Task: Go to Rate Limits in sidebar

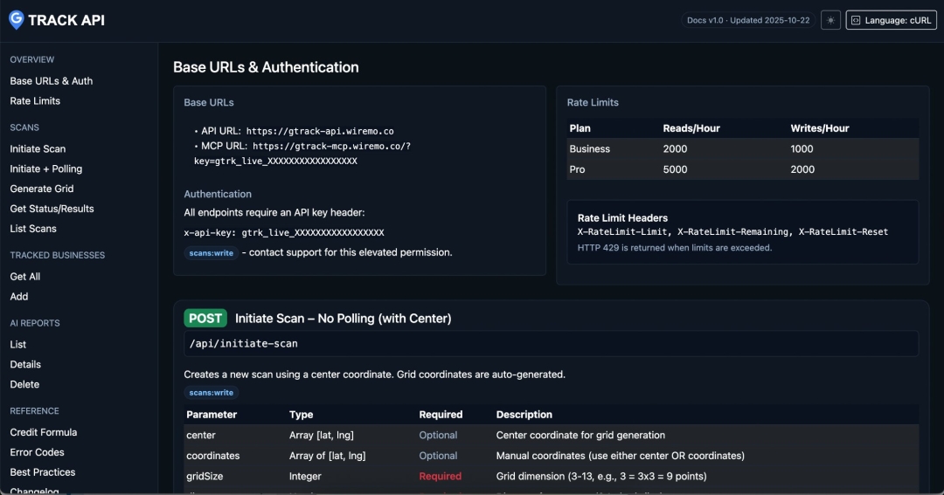Action: [35, 101]
